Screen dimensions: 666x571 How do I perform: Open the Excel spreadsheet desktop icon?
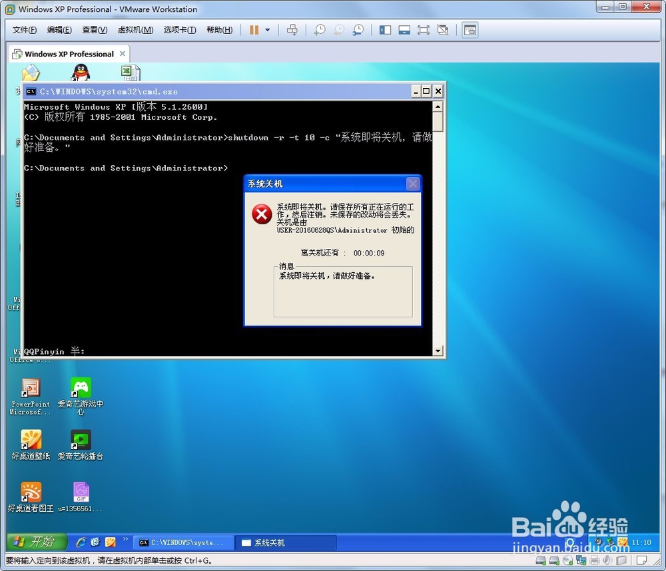click(x=131, y=73)
